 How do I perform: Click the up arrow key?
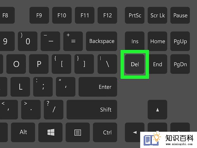tap(157, 110)
